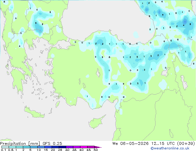This screenshot has width=196, height=151.
Task: Click the '12..15 UTC' time text
Action: pos(163,144)
